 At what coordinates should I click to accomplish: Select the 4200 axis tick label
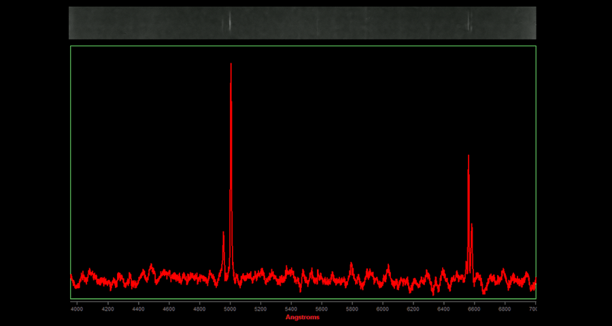(x=107, y=308)
